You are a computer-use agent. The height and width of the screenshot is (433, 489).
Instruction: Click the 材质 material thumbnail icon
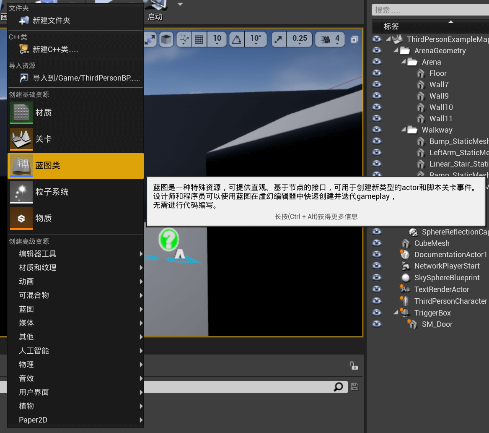(x=21, y=112)
